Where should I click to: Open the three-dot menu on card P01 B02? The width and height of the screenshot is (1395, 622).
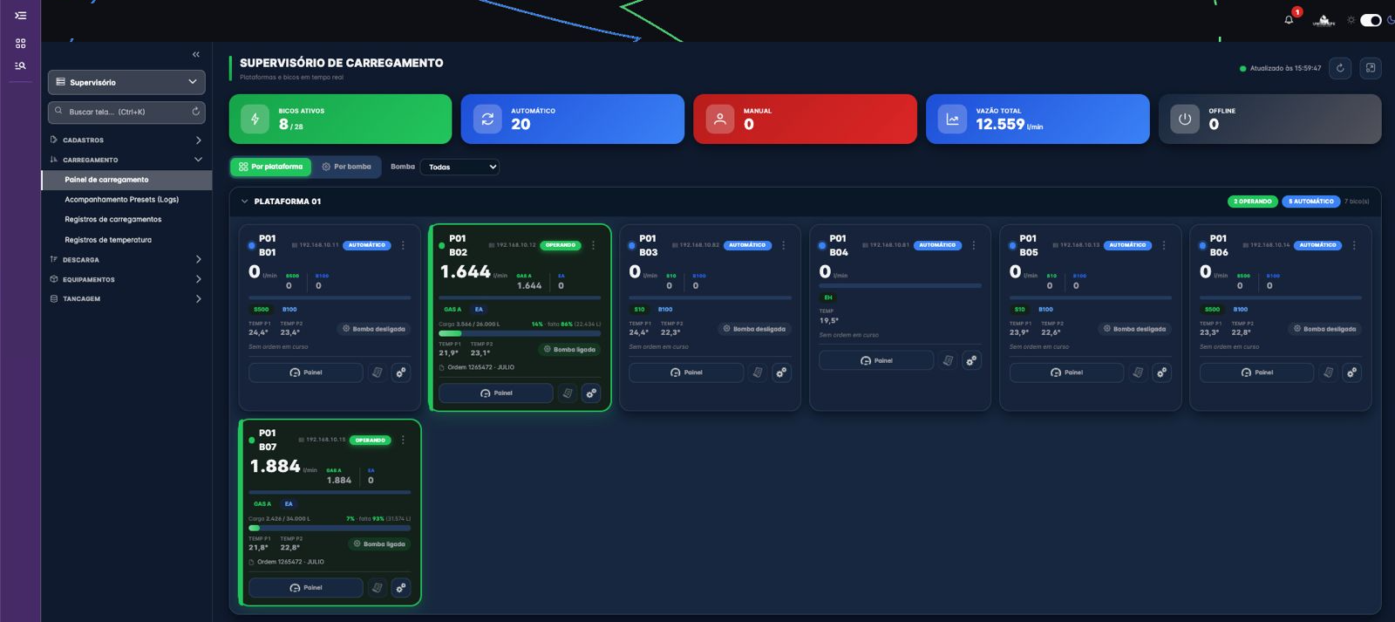pos(593,245)
